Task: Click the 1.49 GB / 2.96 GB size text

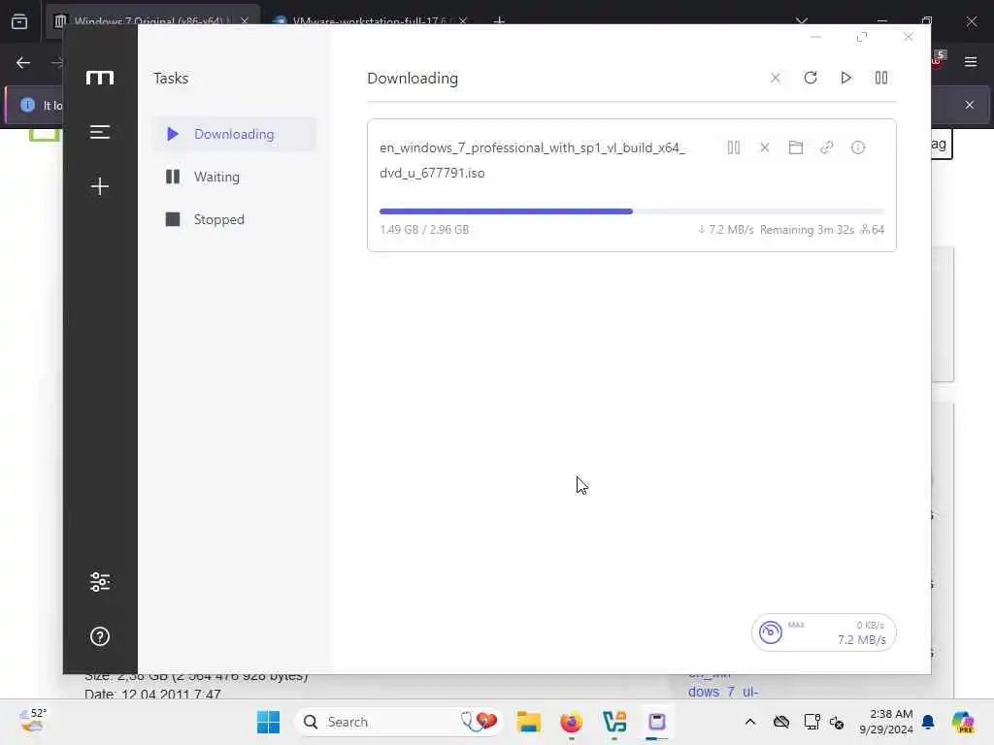Action: (424, 229)
